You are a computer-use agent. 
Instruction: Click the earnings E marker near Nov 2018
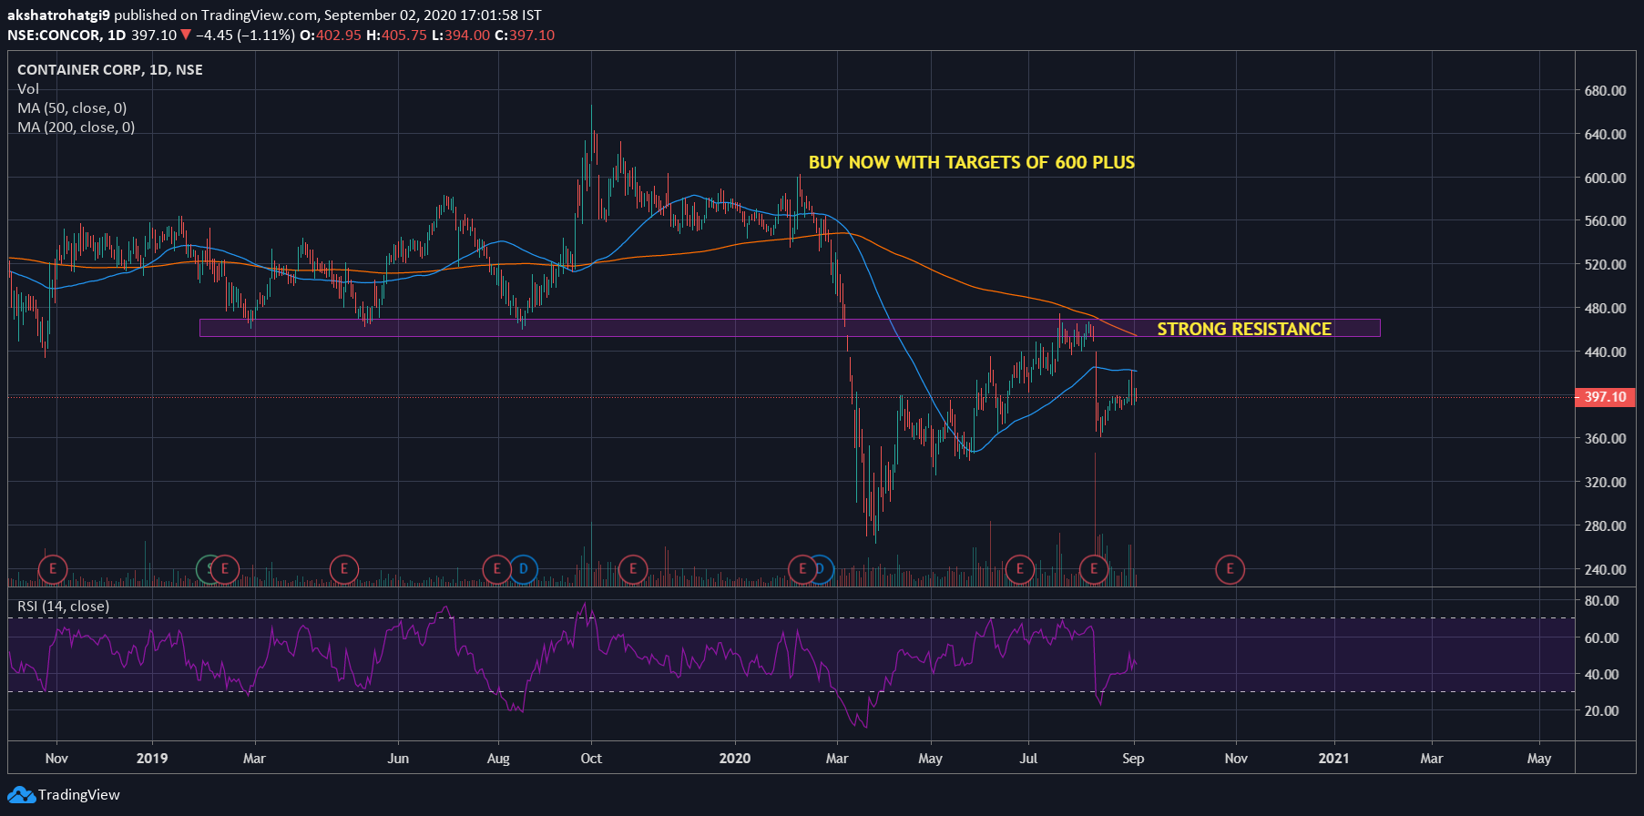coord(53,569)
